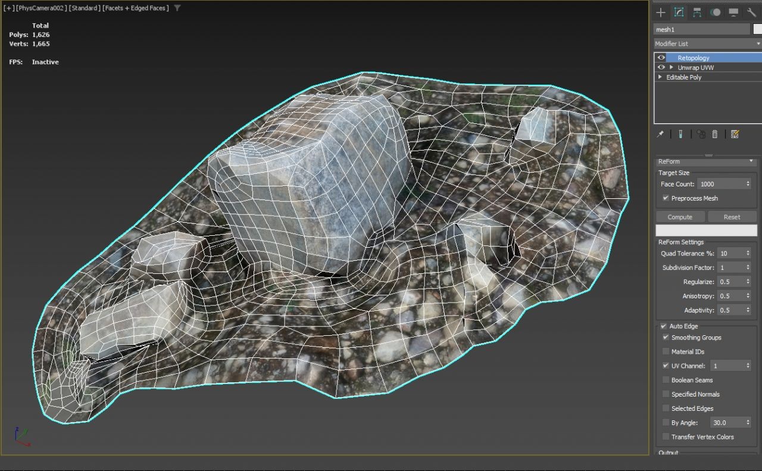Screen dimensions: 762x471
Task: Enable the Material IDs checkbox
Action: [666, 352]
